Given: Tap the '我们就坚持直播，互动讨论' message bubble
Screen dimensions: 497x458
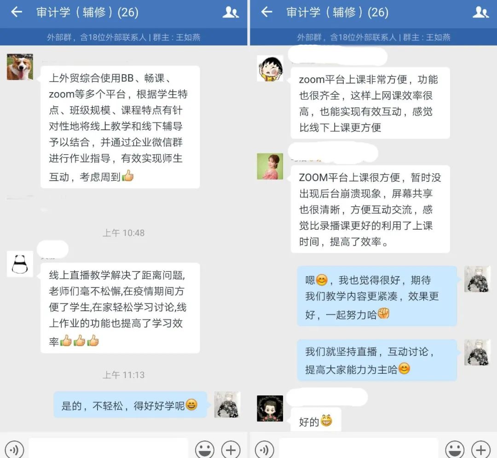Looking at the screenshot, I should click(377, 360).
